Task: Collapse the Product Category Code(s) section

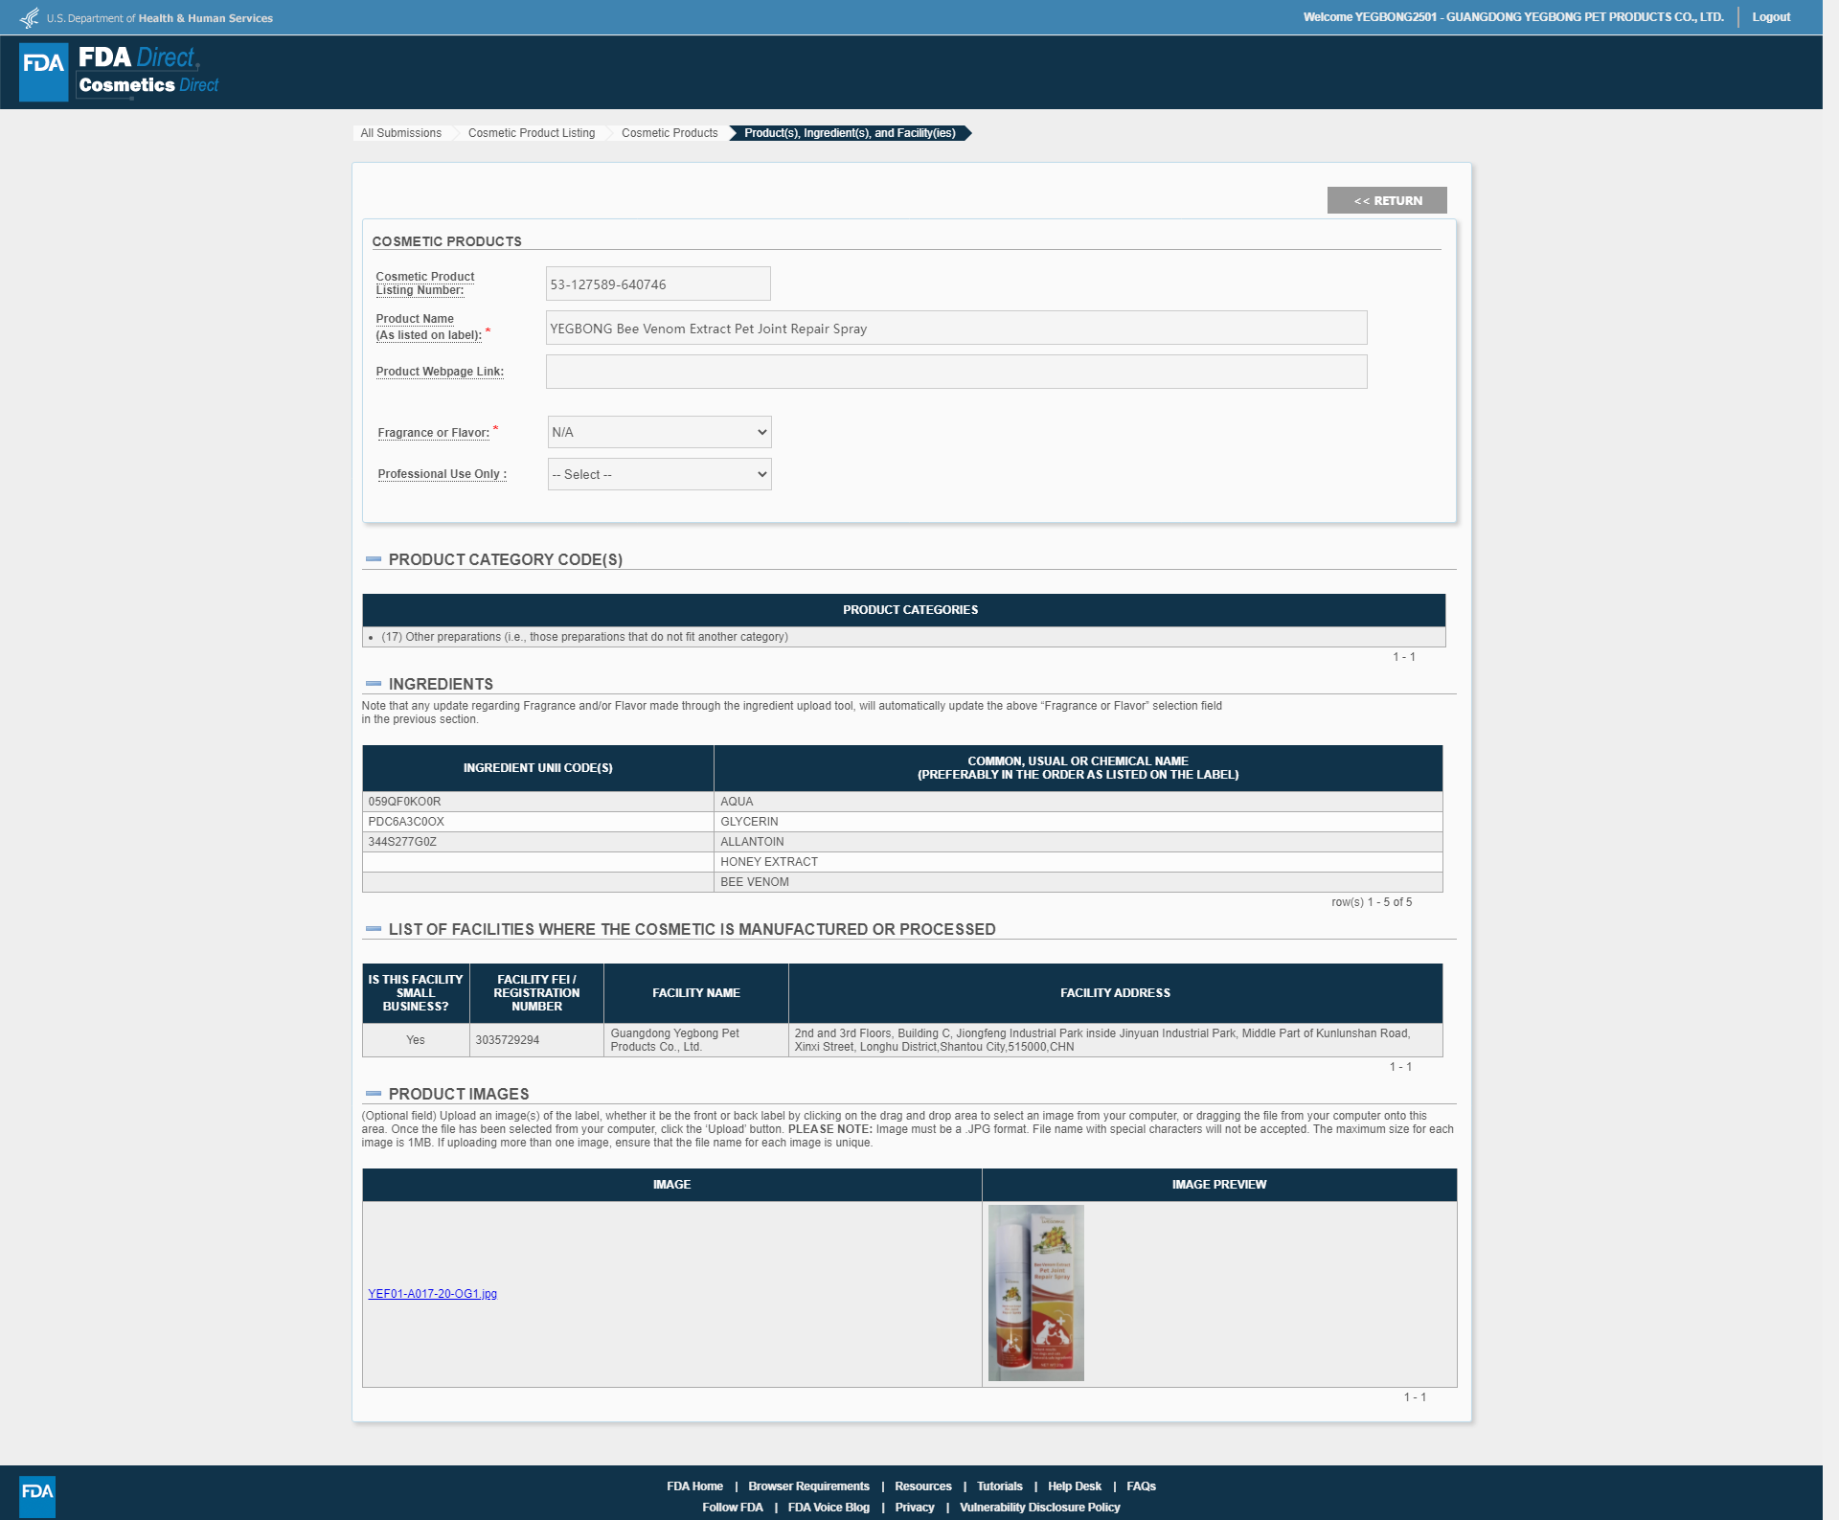Action: pyautogui.click(x=374, y=559)
